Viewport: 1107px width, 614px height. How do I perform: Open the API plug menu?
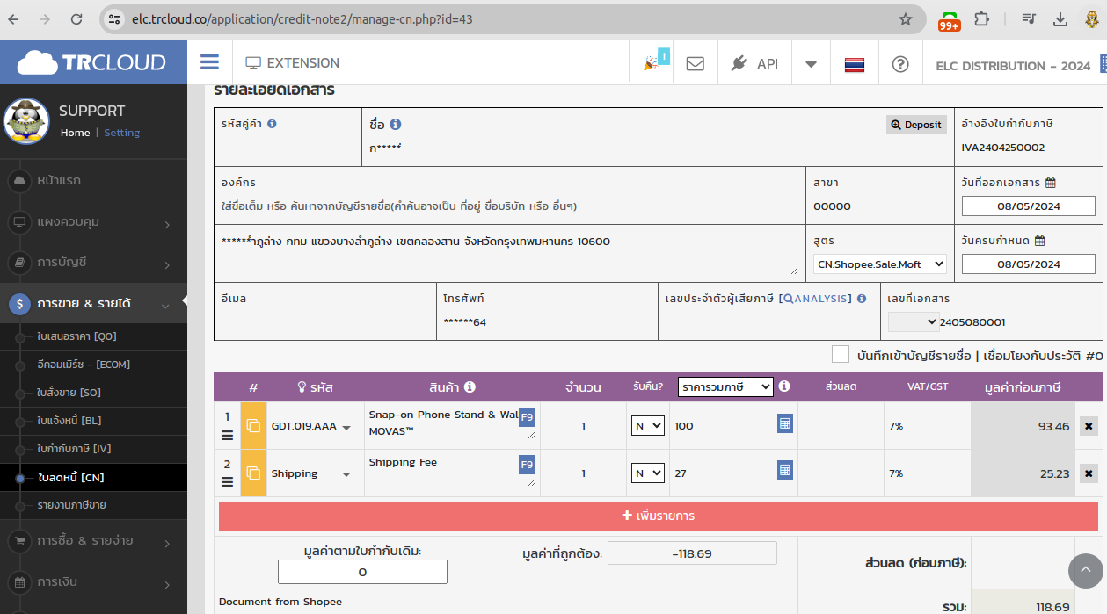click(x=754, y=63)
